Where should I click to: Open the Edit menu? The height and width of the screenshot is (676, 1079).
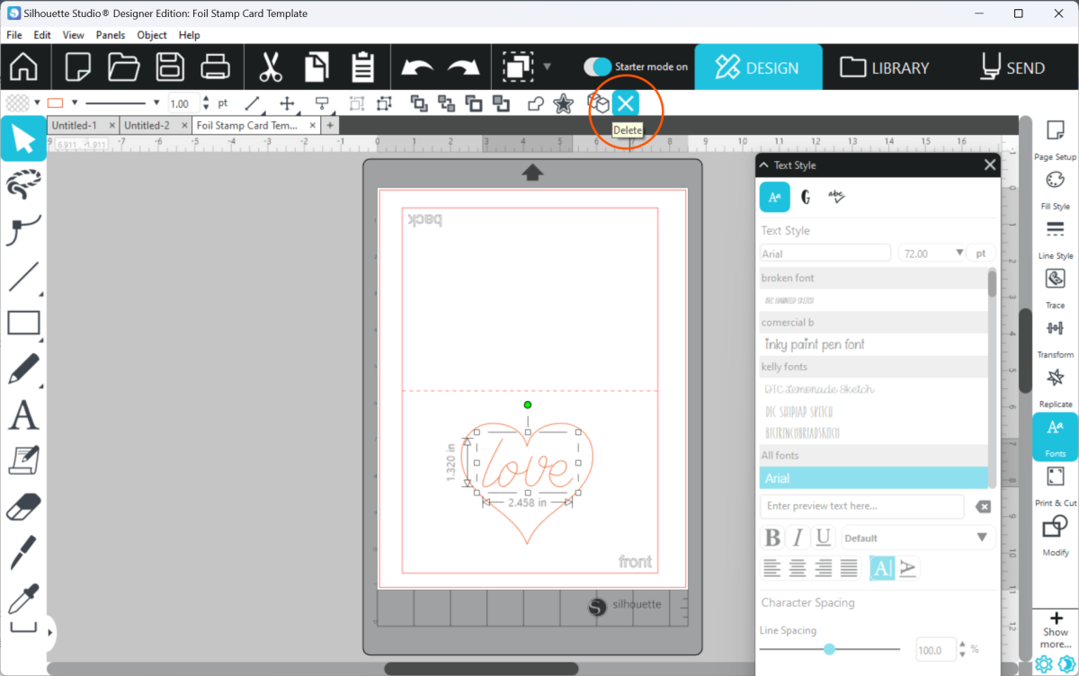click(x=42, y=35)
